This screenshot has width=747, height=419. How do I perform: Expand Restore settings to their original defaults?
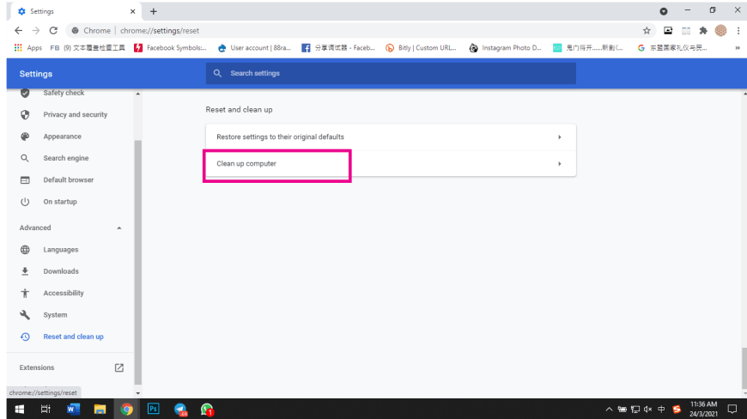[559, 137]
